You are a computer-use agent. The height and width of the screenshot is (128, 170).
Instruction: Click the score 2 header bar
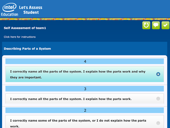pyautogui.click(x=85, y=110)
